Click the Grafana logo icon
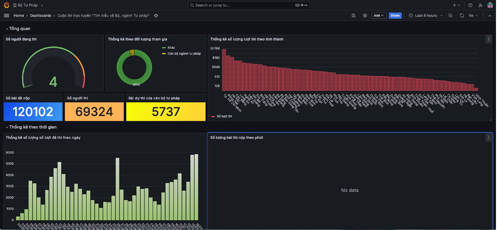 click(7, 5)
